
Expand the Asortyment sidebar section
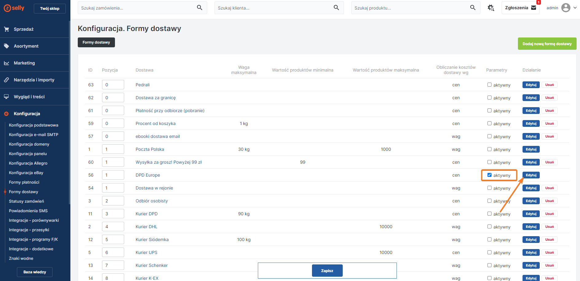tap(26, 46)
